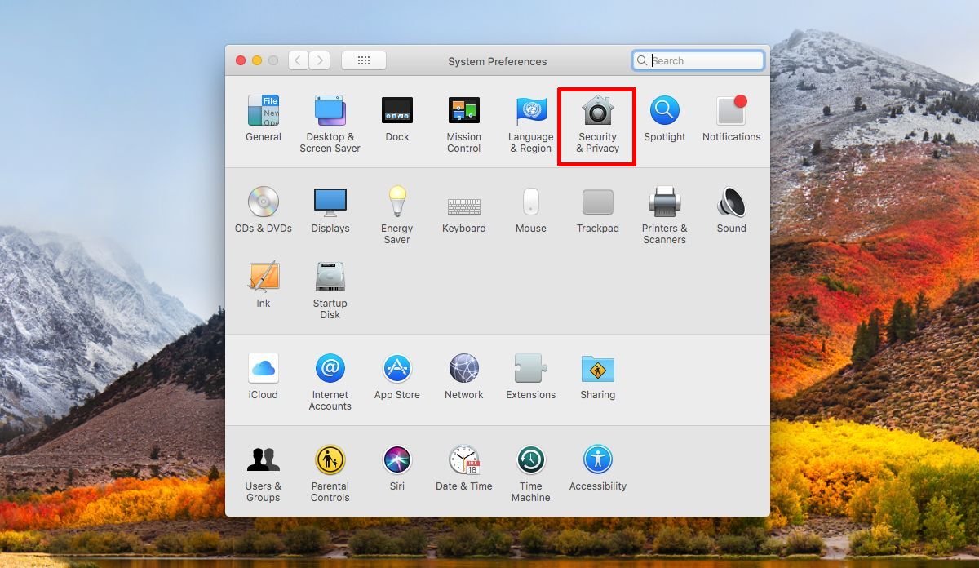Click the Show All grid button
The width and height of the screenshot is (979, 568).
[x=364, y=60]
